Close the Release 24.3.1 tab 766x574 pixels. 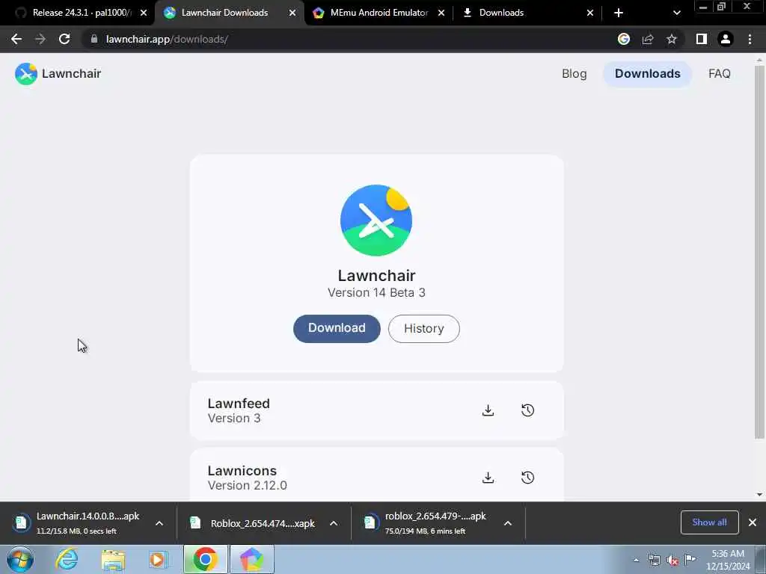pos(144,13)
